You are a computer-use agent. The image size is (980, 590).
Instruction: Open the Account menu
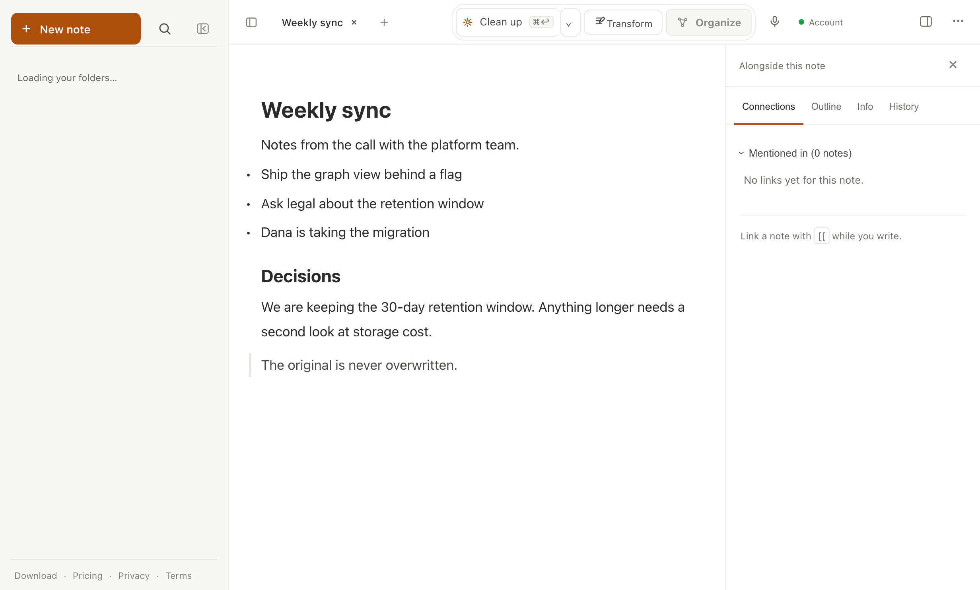[x=821, y=22]
